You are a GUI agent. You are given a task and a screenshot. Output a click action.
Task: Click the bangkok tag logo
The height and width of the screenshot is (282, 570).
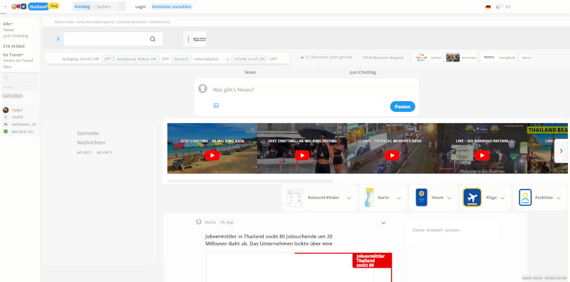coord(489,58)
